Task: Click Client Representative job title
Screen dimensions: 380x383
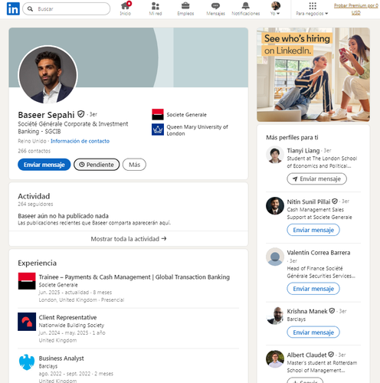Action: pos(67,317)
